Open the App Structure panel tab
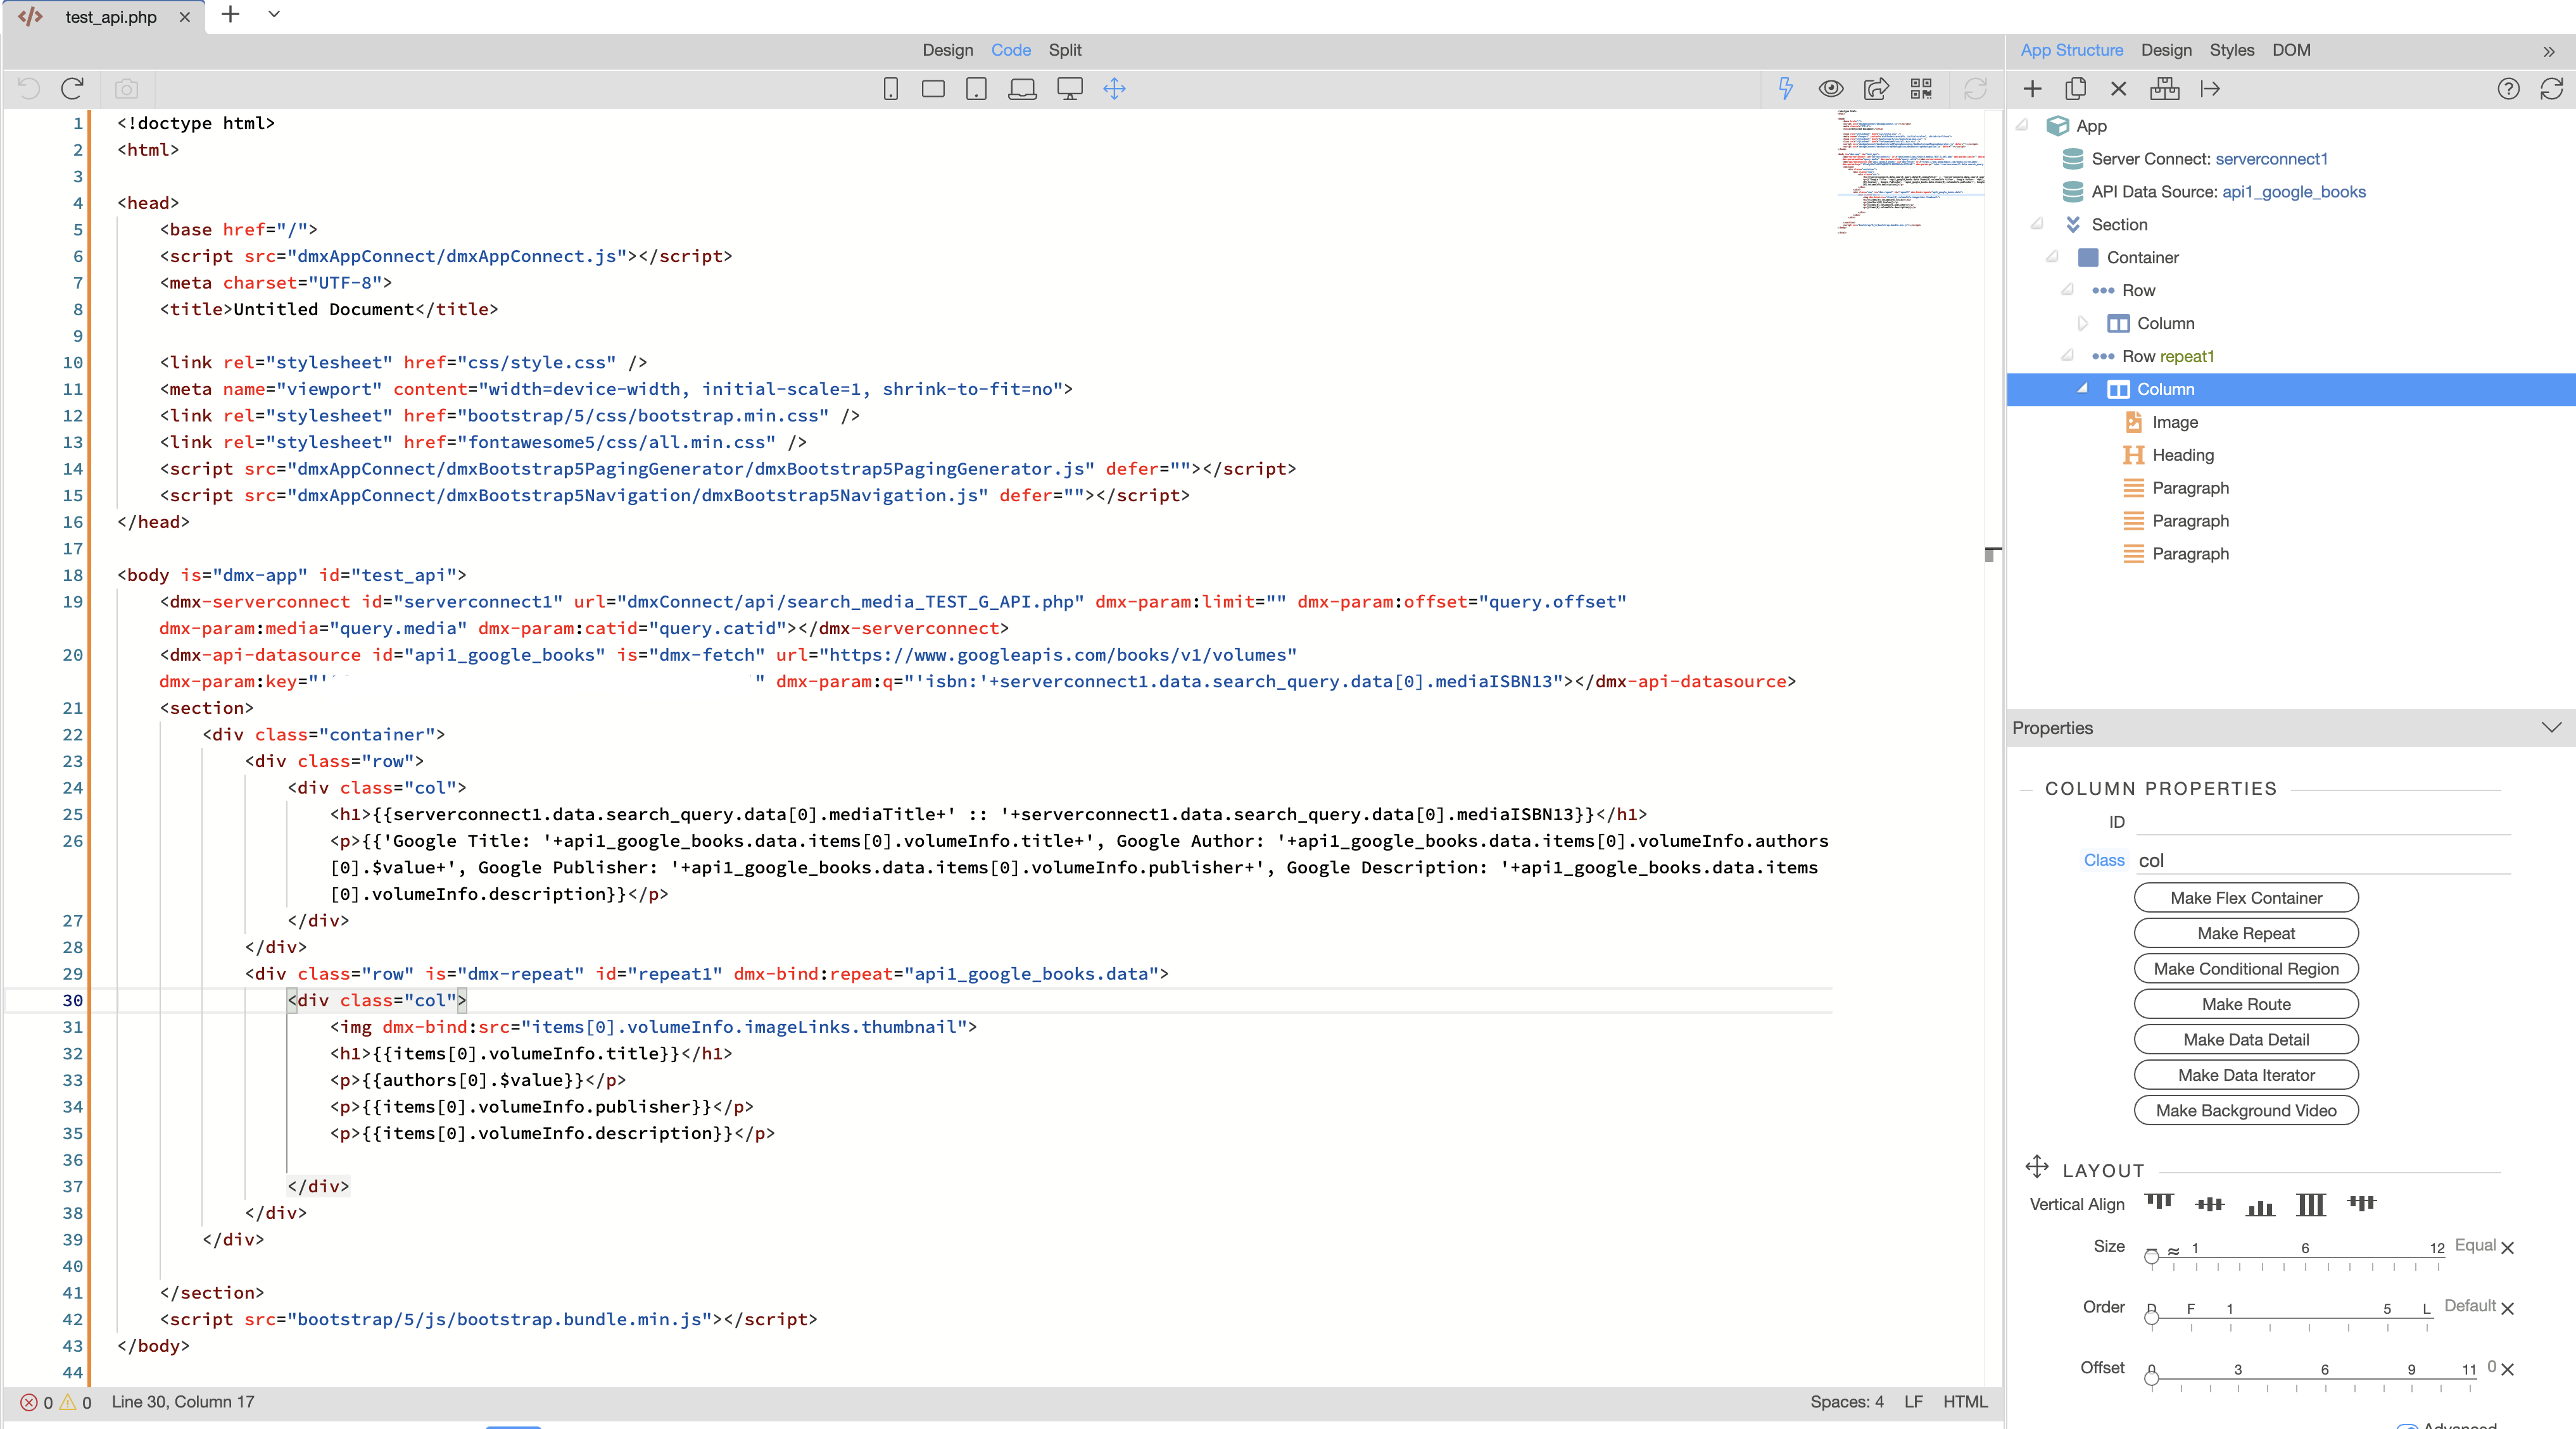The image size is (2576, 1429). click(2071, 50)
